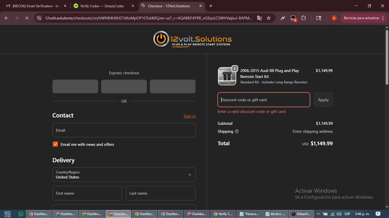Click the Sign in link
The height and width of the screenshot is (218, 389).
[x=190, y=116]
